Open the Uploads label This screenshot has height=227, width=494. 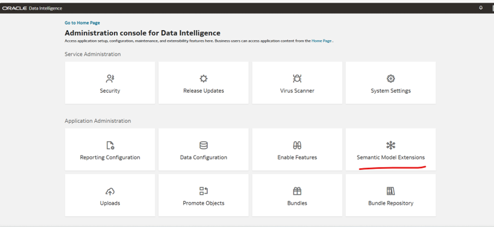[110, 204]
